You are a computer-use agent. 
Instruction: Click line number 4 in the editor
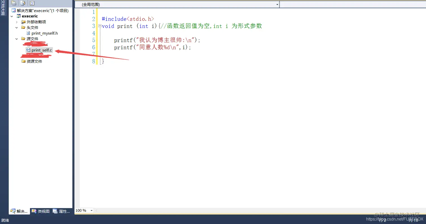tap(94, 33)
